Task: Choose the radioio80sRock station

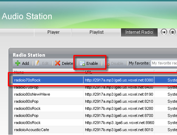Action: click(x=95, y=108)
